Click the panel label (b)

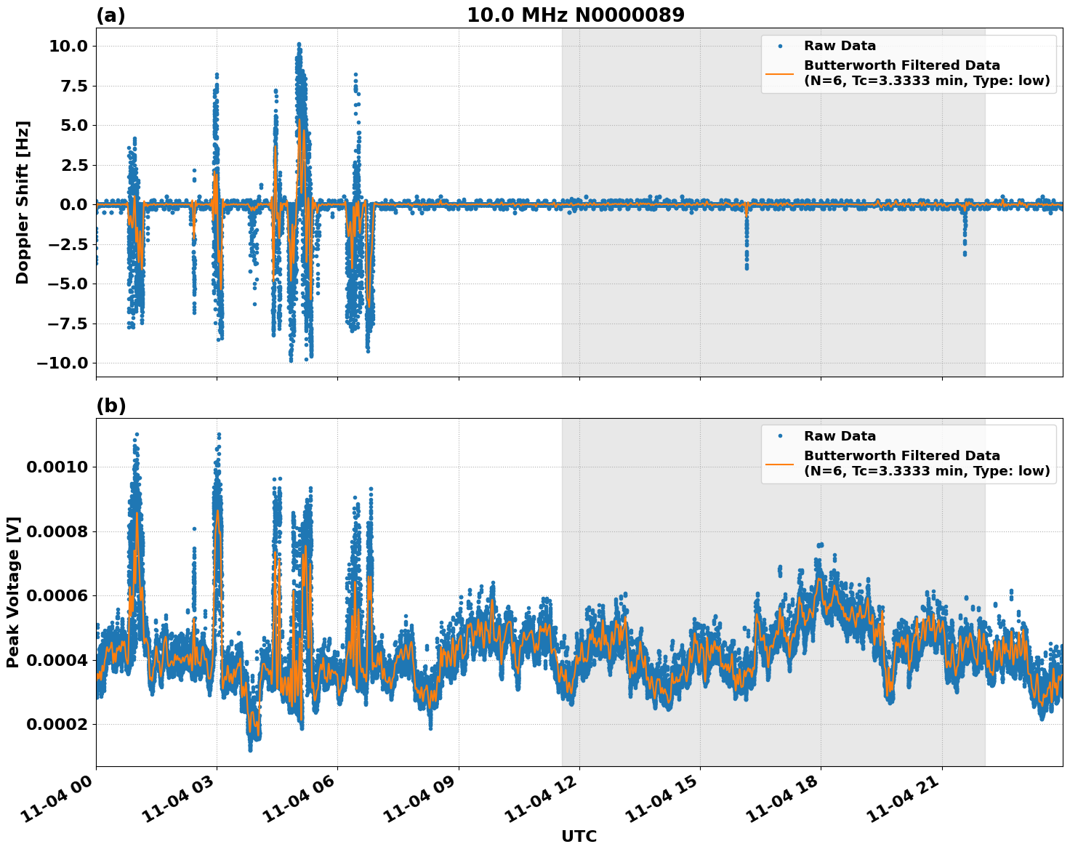pyautogui.click(x=110, y=406)
